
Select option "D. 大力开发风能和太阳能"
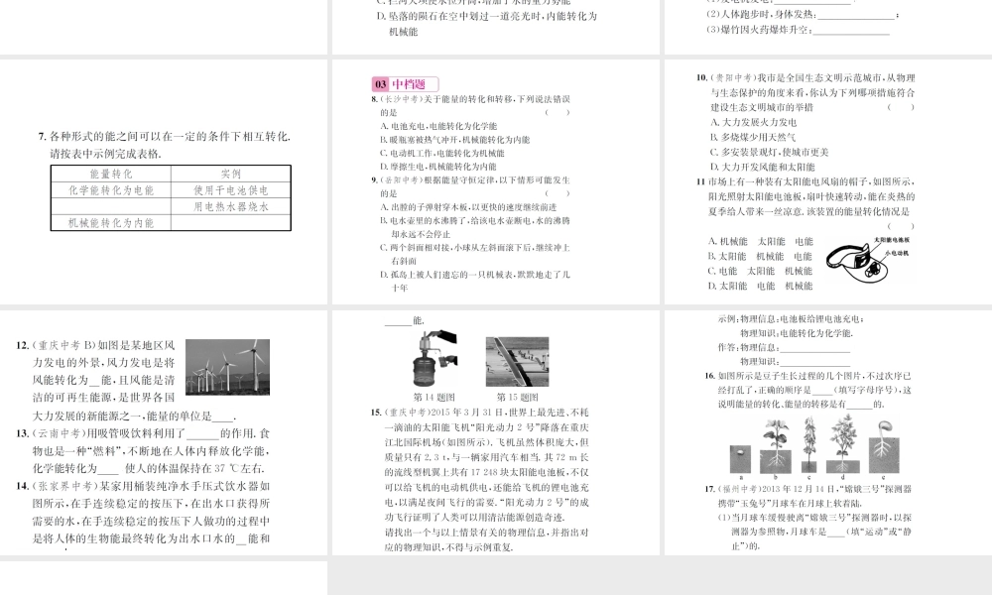point(762,167)
